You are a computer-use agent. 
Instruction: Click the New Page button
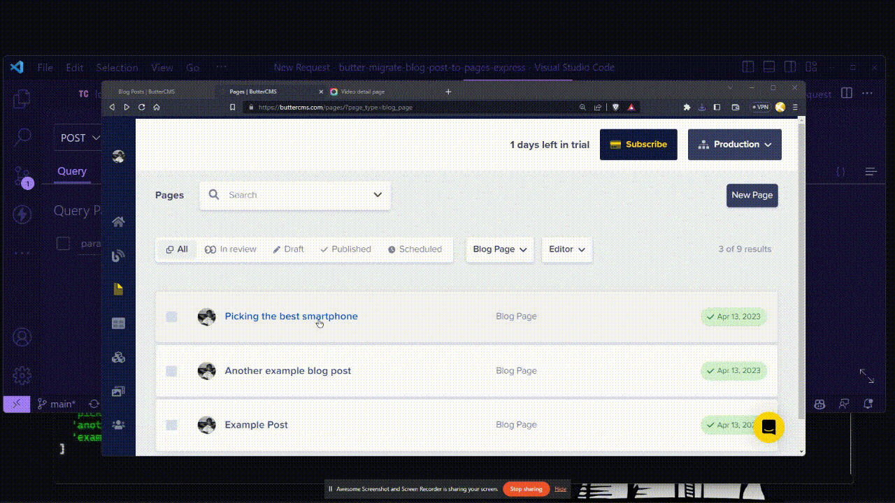click(752, 196)
